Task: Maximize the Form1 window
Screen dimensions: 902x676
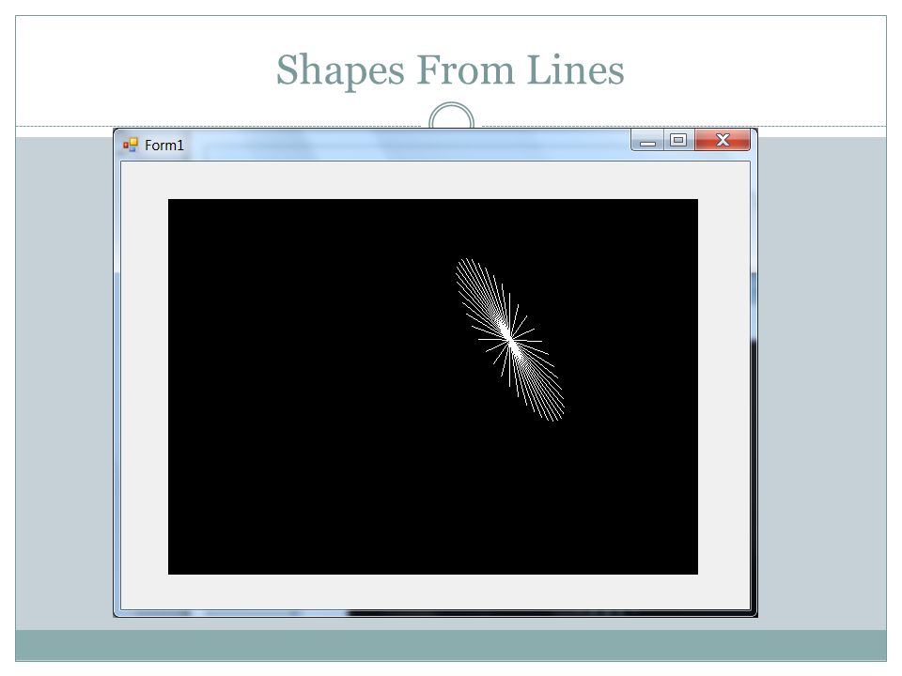Action: (x=678, y=140)
